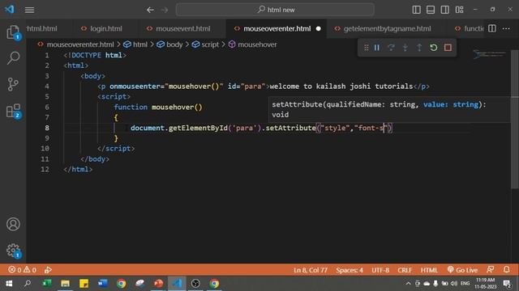This screenshot has width=519, height=291.
Task: Start the Go Live server
Action: coord(462,270)
